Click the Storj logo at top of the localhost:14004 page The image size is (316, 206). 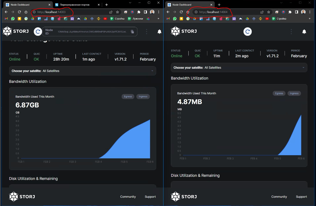click(x=184, y=31)
